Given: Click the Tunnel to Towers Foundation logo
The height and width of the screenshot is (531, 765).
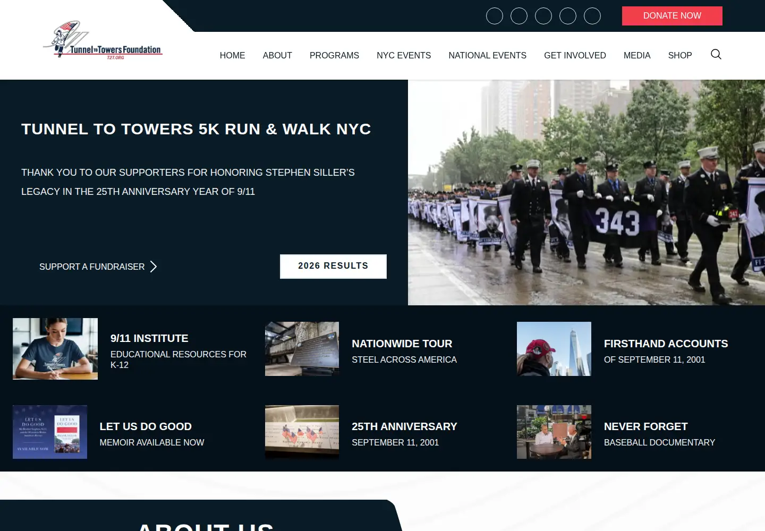Looking at the screenshot, I should click(x=103, y=40).
